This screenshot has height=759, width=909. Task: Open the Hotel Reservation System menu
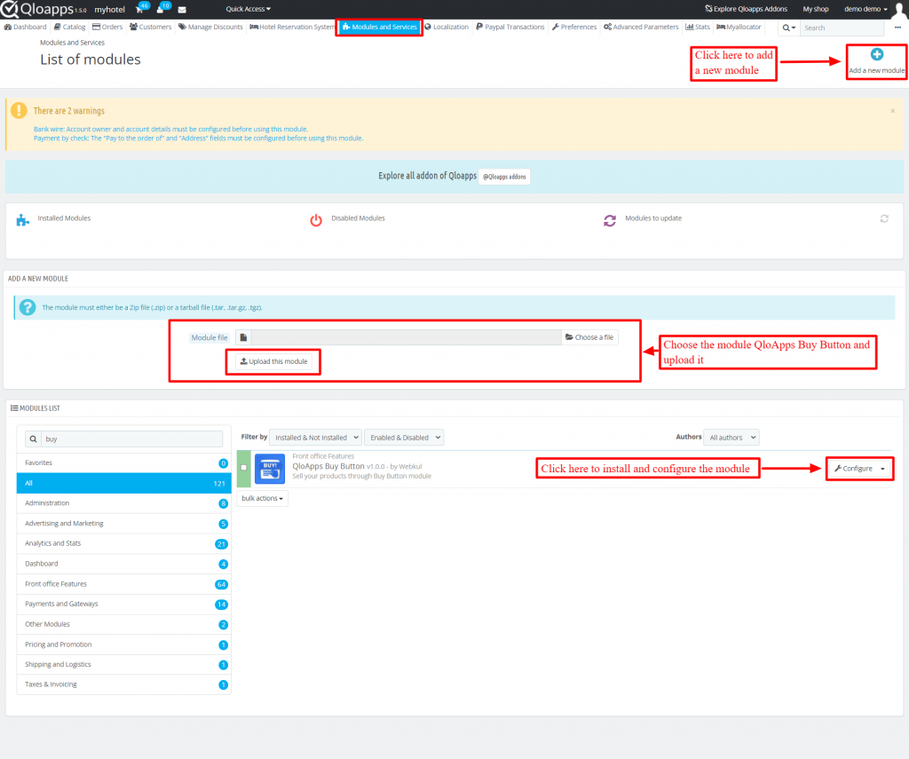(292, 28)
